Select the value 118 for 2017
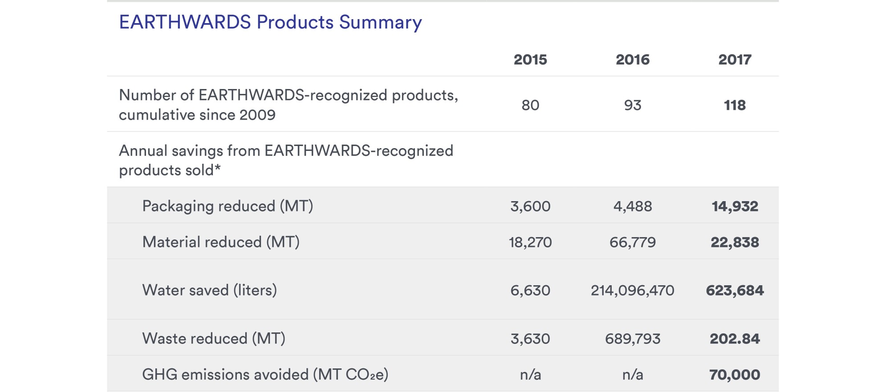 [x=735, y=105]
